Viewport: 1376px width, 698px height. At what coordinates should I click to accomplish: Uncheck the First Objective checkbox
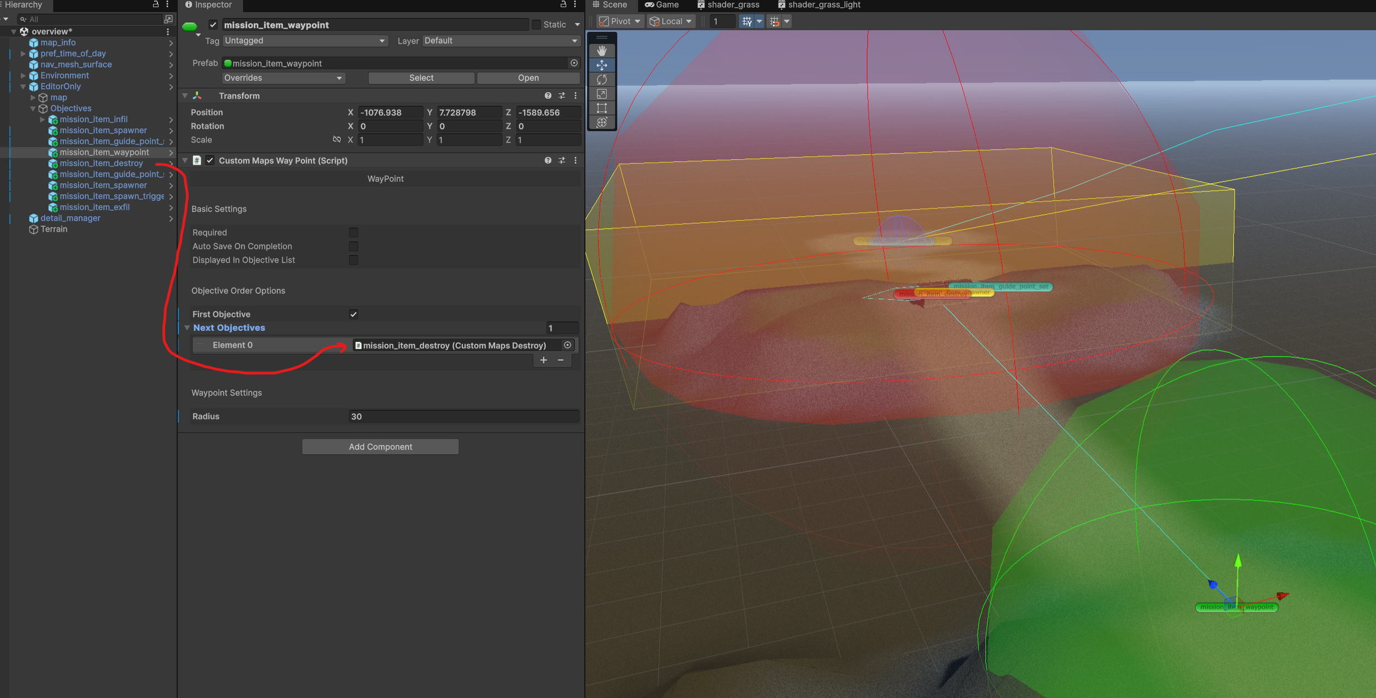[353, 314]
